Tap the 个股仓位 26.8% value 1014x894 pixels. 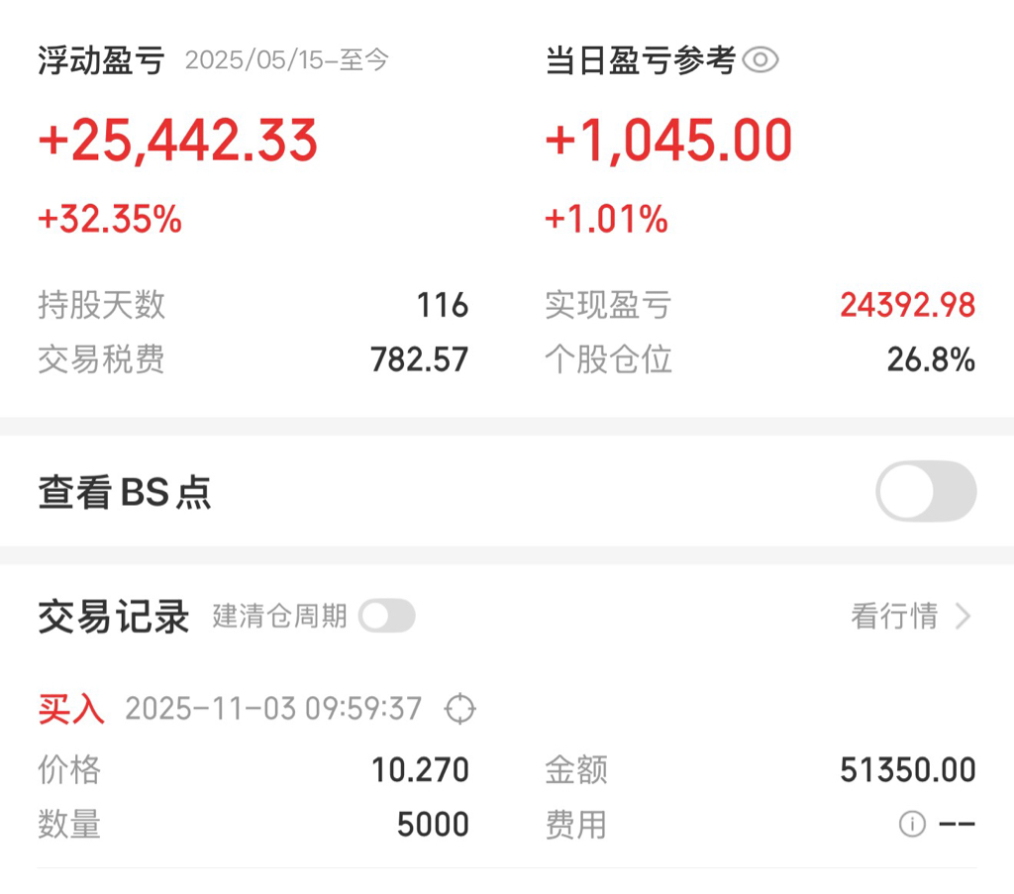click(x=931, y=359)
